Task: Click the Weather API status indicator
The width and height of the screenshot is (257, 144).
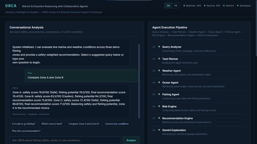Action: click(x=192, y=6)
